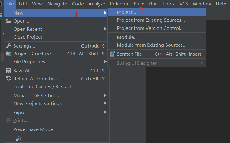Open the Navigate menu

(x=57, y=4)
